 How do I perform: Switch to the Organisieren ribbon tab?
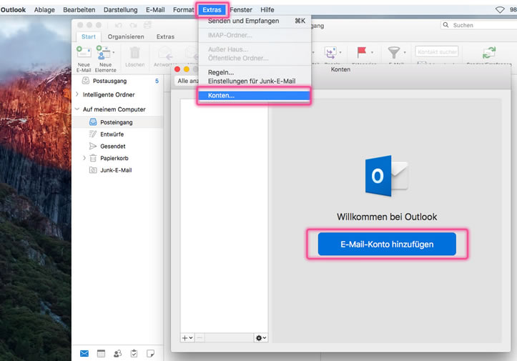point(127,36)
